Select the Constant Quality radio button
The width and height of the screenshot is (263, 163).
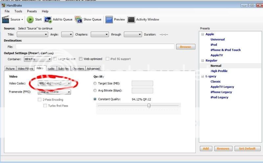[x=95, y=99]
